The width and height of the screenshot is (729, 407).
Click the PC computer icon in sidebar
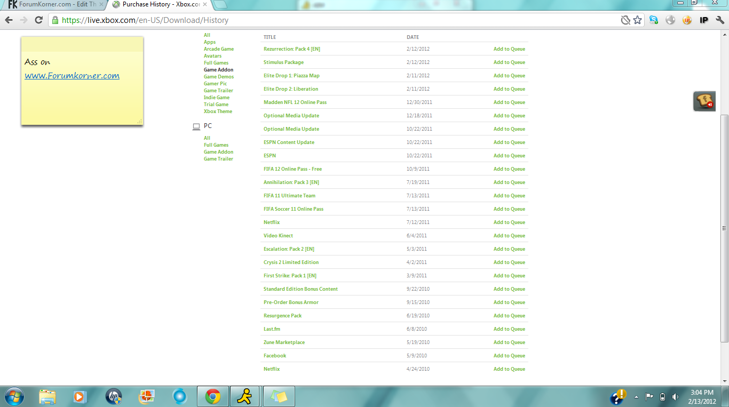point(196,126)
